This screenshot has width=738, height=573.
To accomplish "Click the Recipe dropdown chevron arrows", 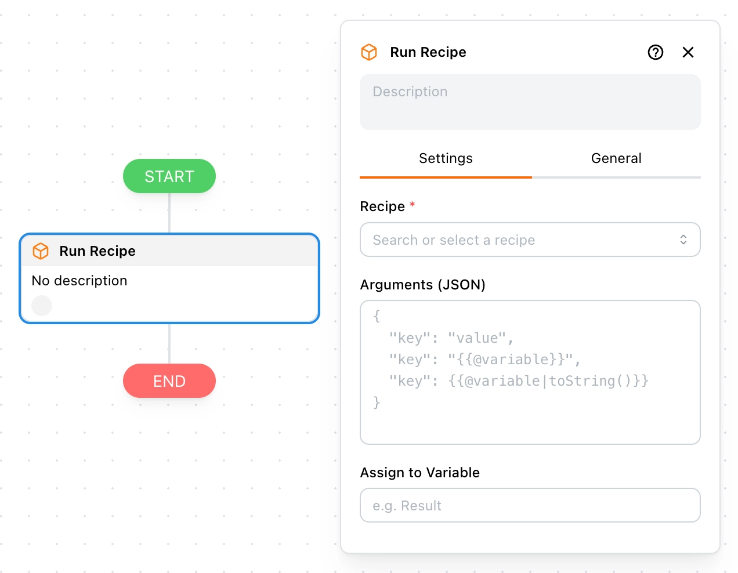I will pos(683,240).
